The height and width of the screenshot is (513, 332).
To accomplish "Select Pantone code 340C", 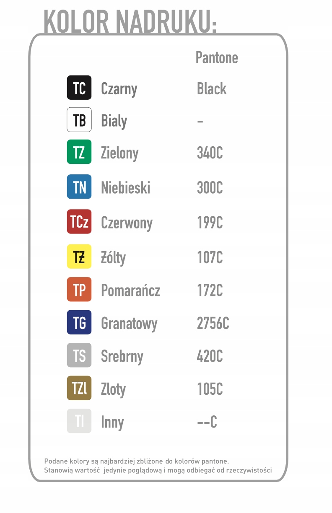I will (210, 153).
